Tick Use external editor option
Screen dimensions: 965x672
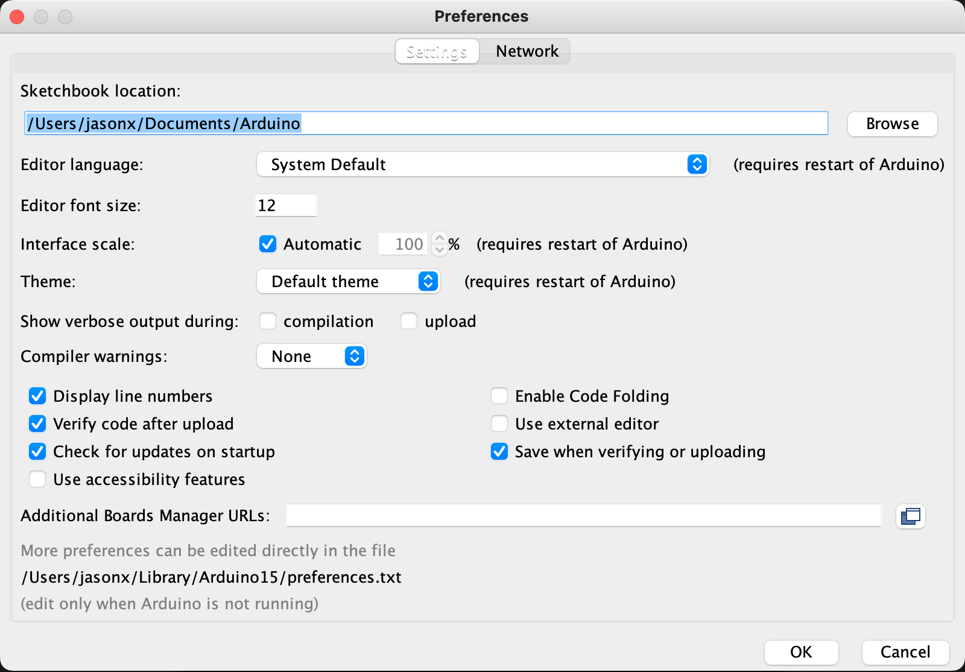(x=499, y=423)
